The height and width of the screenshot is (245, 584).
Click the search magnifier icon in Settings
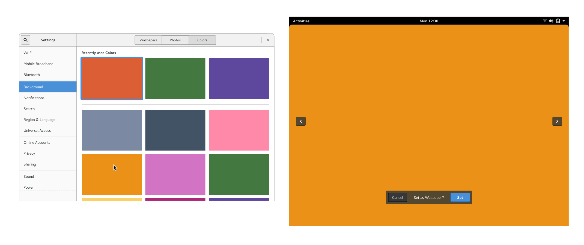tap(25, 40)
